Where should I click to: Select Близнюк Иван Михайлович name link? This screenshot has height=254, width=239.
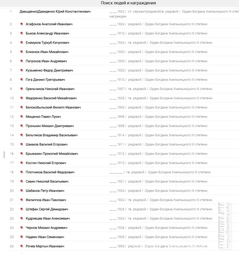[47, 52]
